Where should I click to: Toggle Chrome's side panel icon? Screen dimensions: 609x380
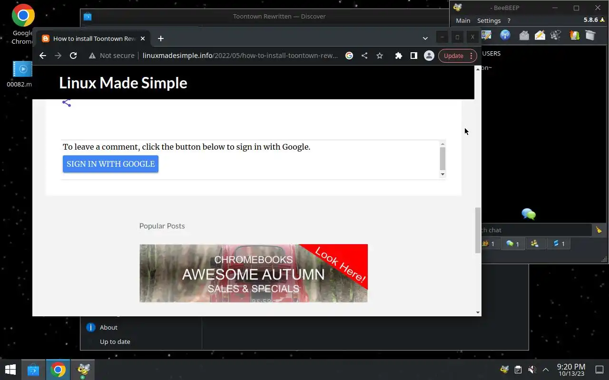414,56
